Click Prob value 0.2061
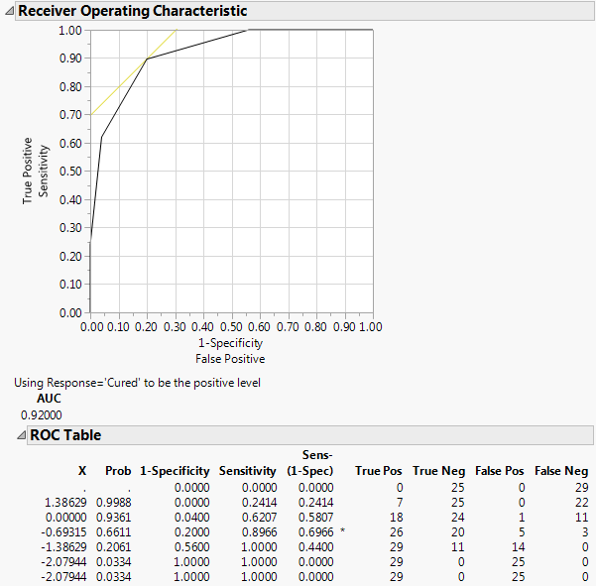This screenshot has width=596, height=586. pos(114,547)
